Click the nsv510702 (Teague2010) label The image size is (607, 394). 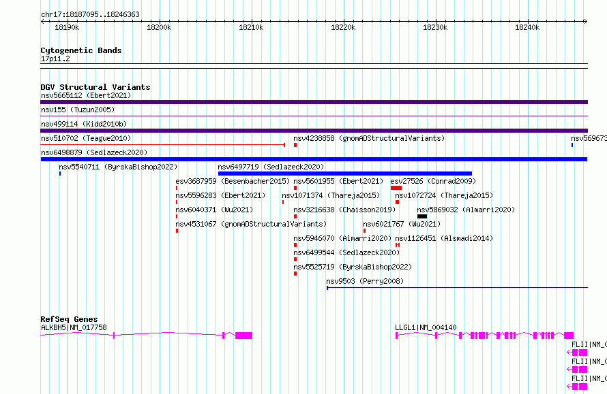click(86, 138)
